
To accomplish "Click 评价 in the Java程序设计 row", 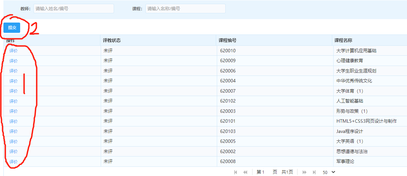I will 13,131.
